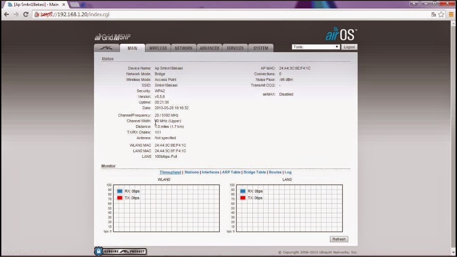Viewport: 457px width, 257px height.
Task: Close the Ap Smkn1Bekasi browser tab
Action: (64, 4)
